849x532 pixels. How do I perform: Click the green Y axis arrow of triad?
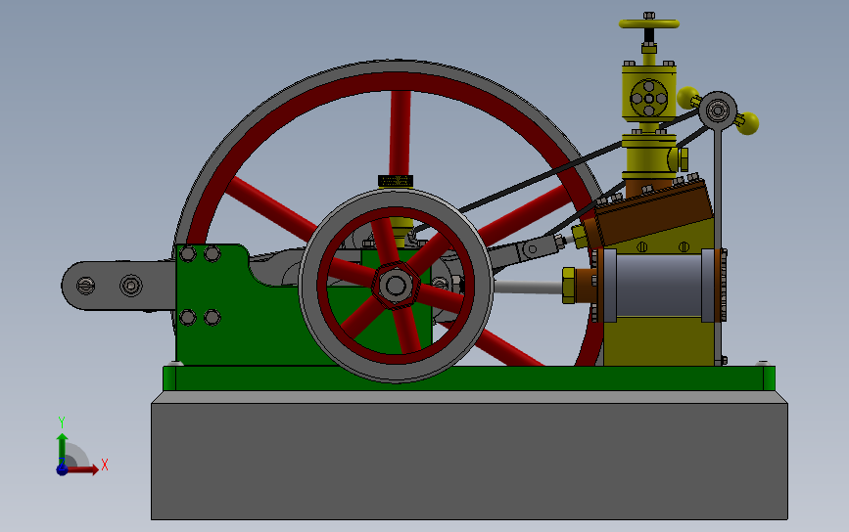63,448
